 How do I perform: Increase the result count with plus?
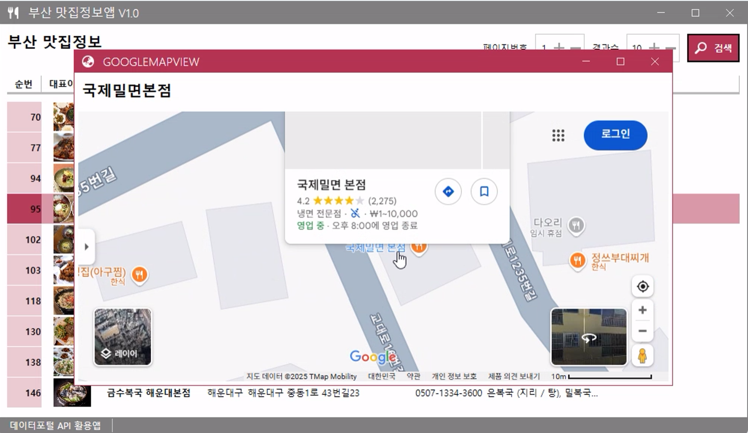point(654,47)
